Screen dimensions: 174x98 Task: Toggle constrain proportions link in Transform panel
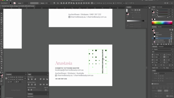pyautogui.click(x=25, y=78)
